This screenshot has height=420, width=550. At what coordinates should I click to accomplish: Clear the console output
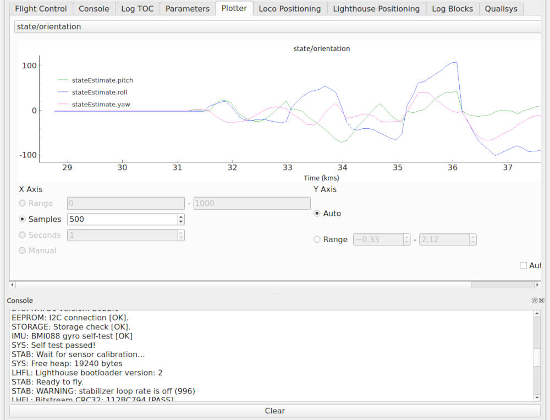point(274,411)
